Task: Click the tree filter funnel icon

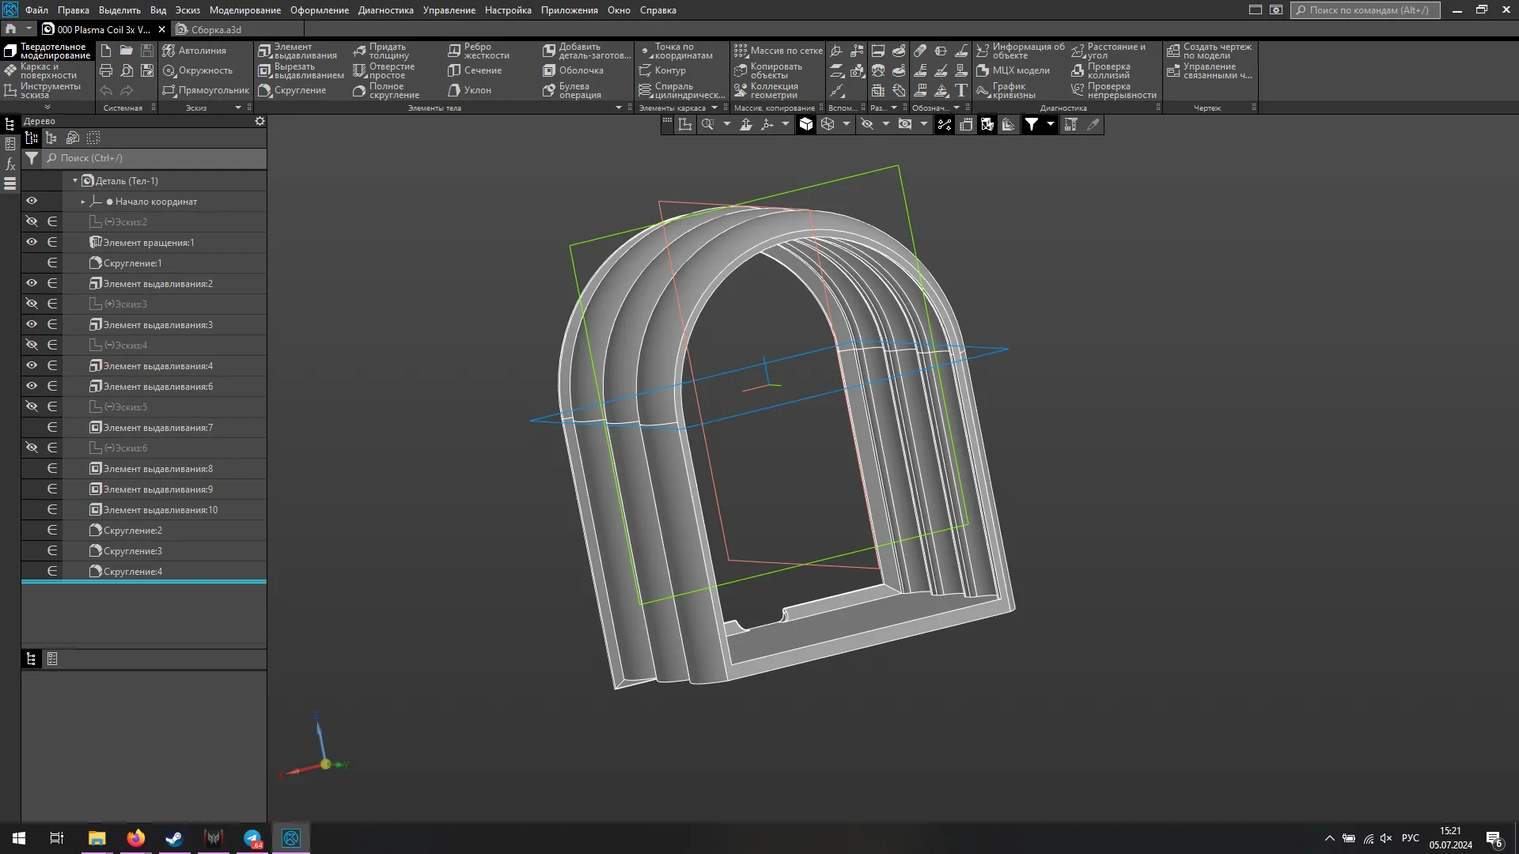Action: tap(31, 158)
